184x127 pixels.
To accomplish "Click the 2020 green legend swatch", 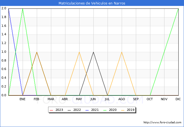I will click(105, 110).
